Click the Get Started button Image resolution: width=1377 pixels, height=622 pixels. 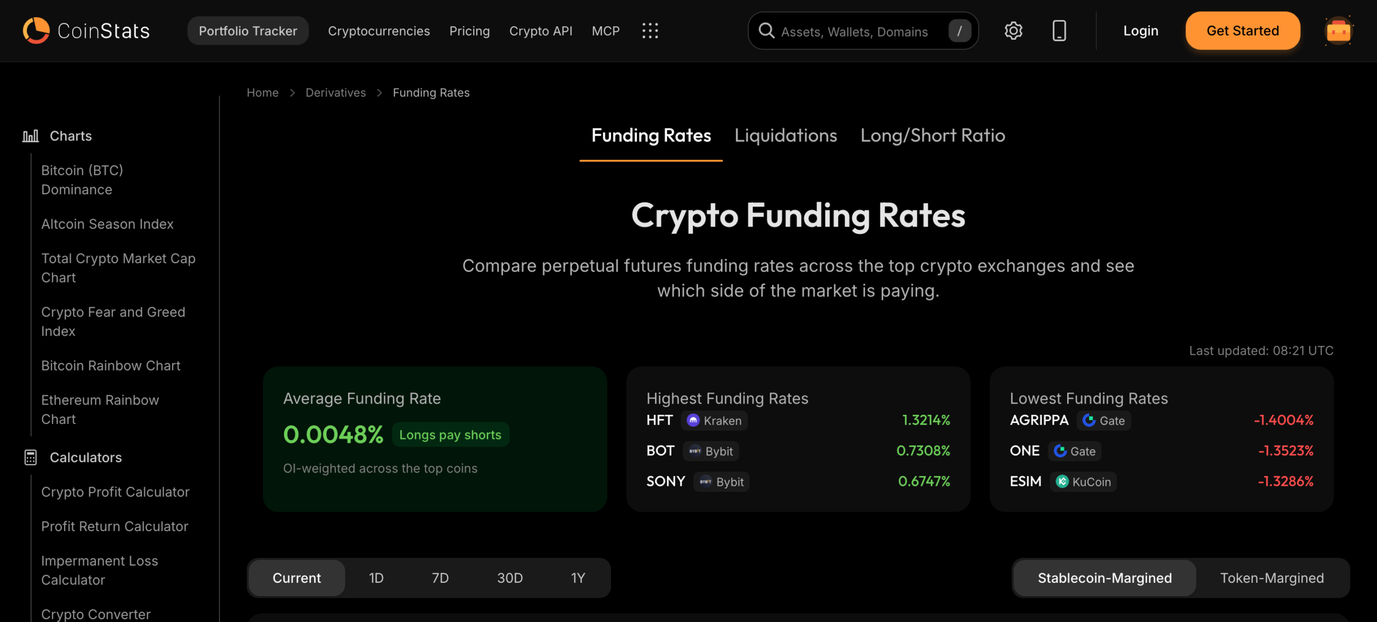click(x=1243, y=31)
